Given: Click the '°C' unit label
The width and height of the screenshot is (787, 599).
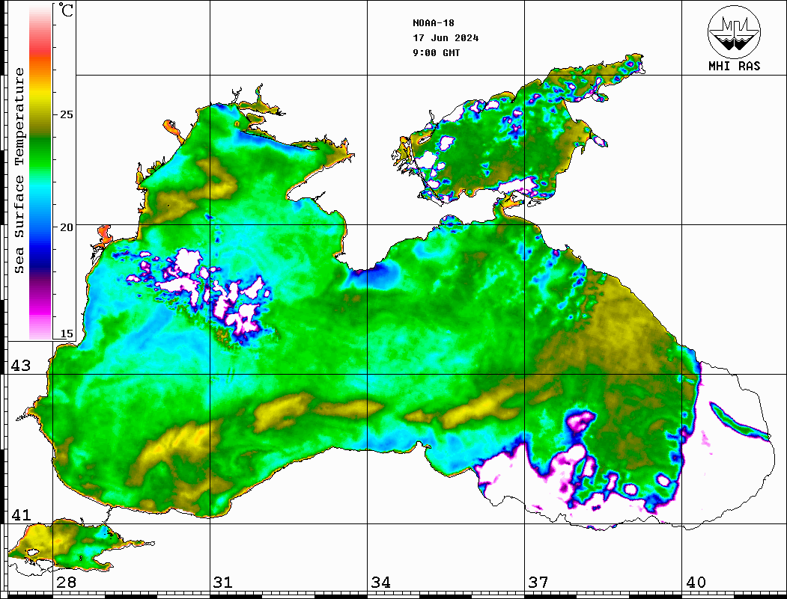Looking at the screenshot, I should click(x=66, y=10).
